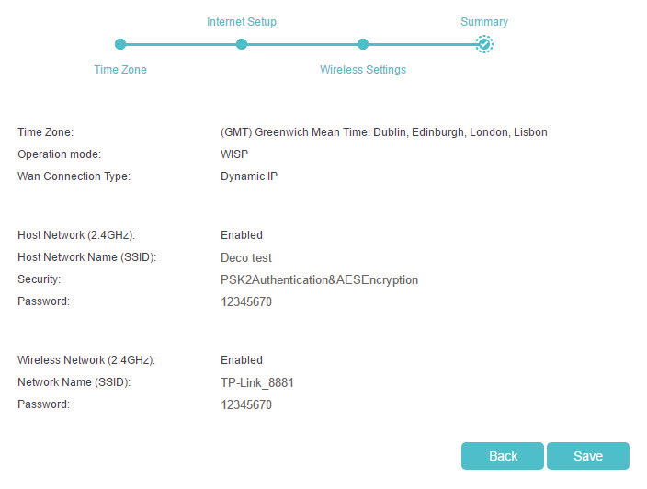Click the Internet Setup step circle

coord(242,44)
